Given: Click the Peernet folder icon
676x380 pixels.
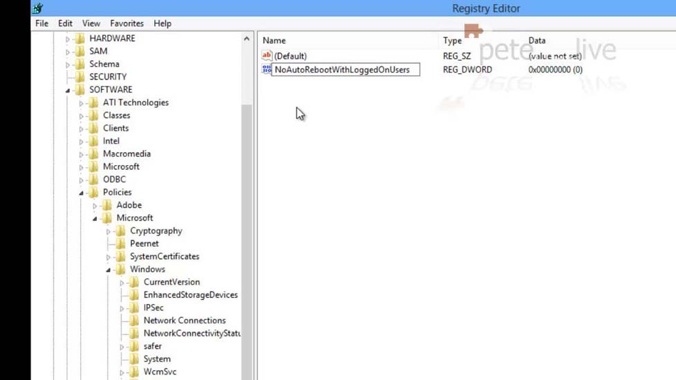Looking at the screenshot, I should pos(121,243).
